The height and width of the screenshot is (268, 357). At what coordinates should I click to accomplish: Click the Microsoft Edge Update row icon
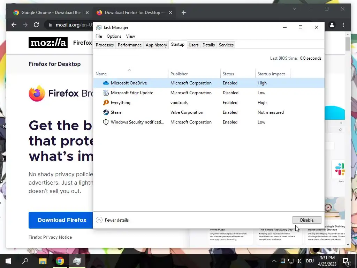[x=106, y=93]
